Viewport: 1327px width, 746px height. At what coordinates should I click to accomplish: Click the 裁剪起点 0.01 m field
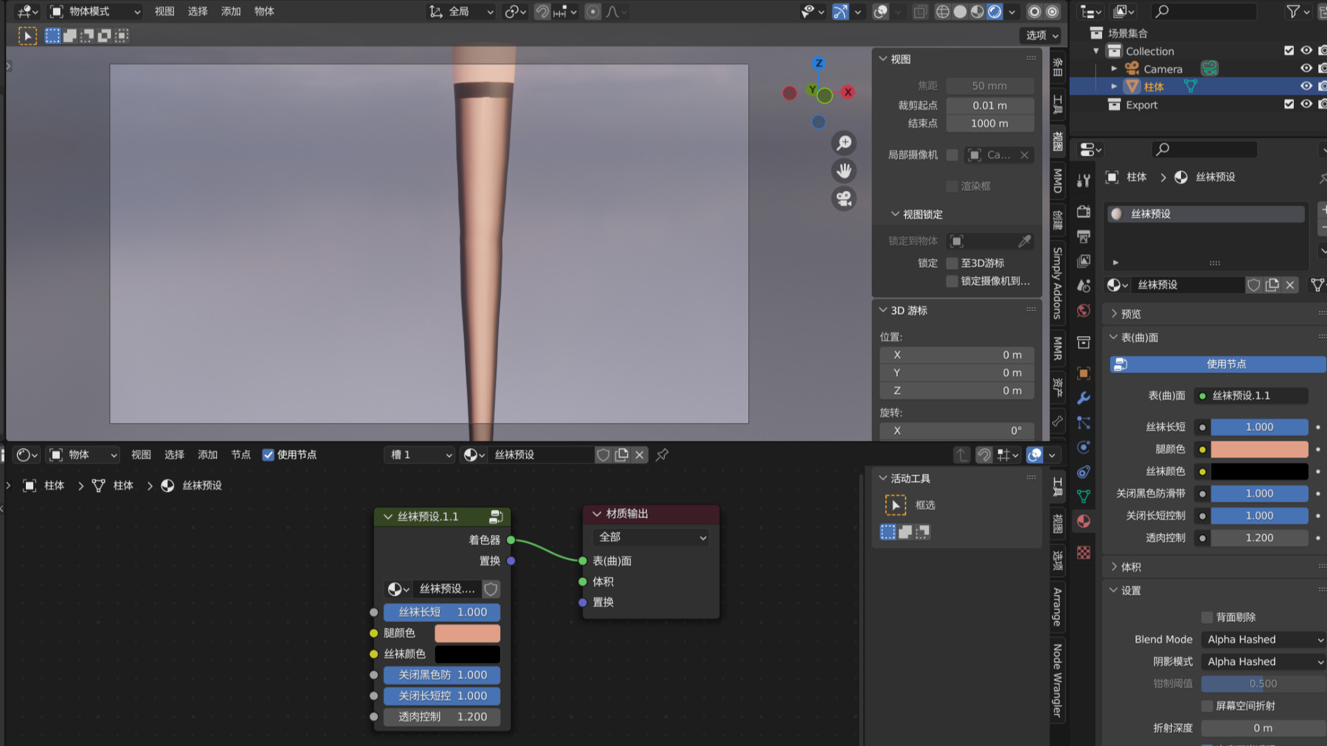point(989,105)
